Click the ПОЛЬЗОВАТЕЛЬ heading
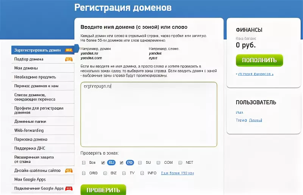Screen dimensions: 303x195 (x=256, y=102)
